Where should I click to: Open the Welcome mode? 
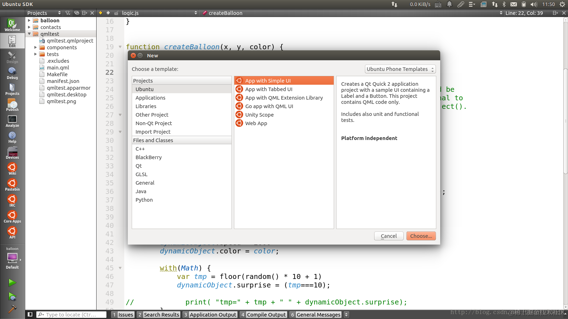click(x=12, y=25)
